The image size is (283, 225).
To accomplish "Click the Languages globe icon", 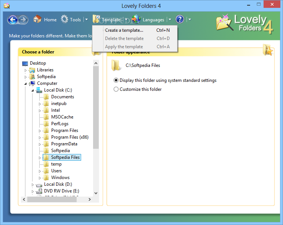I will click(136, 19).
